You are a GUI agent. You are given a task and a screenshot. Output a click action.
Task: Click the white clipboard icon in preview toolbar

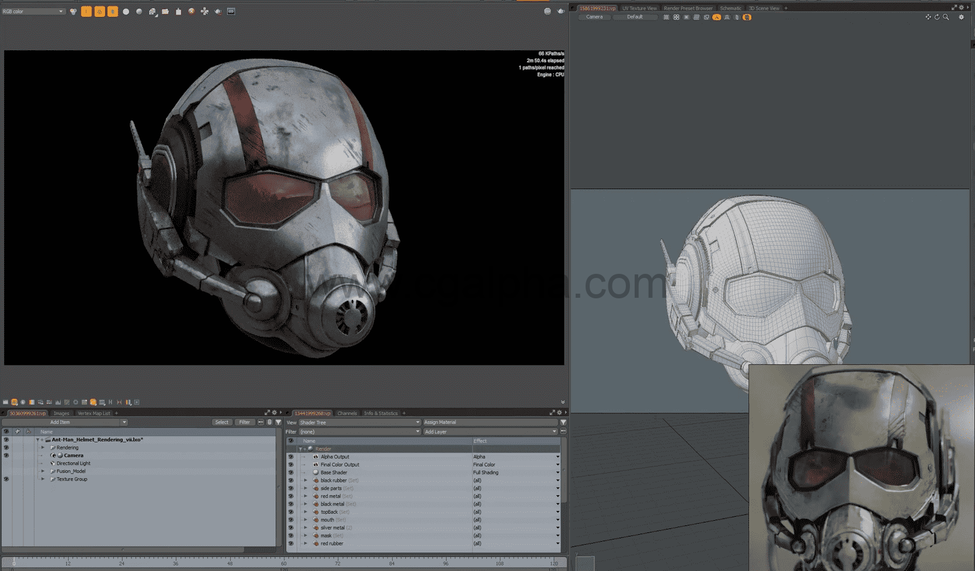(179, 11)
